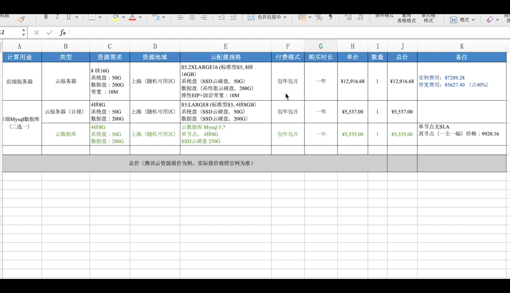Screen dimensions: 510x293
Task: Toggle italic formatting
Action: tap(57, 17)
